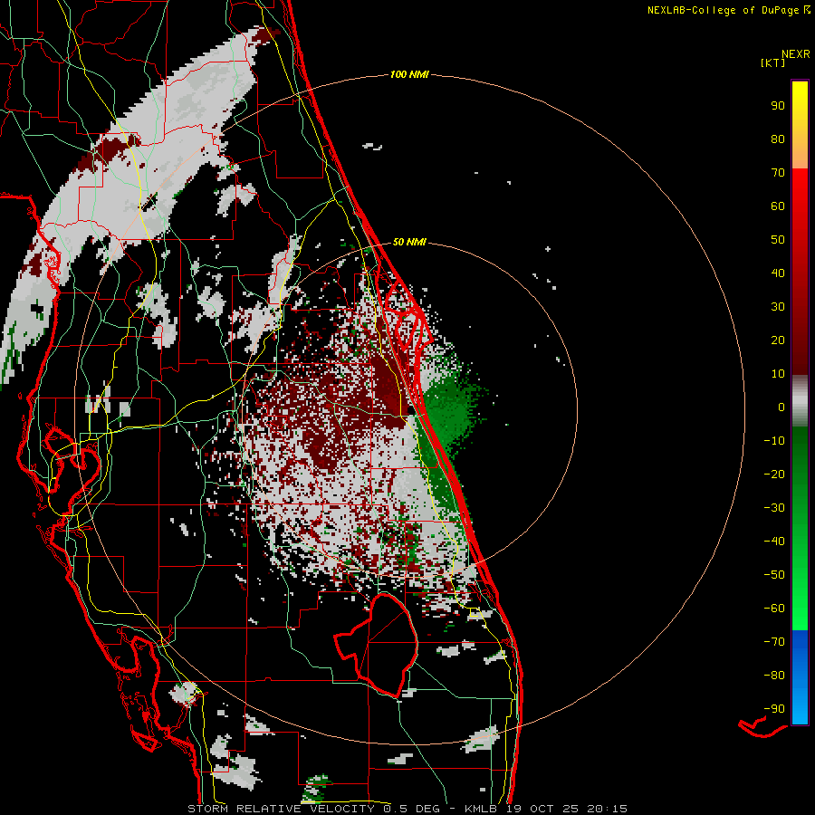Click the '19 OCT 25 20:15' timestamp
815x815 pixels.
tap(567, 809)
